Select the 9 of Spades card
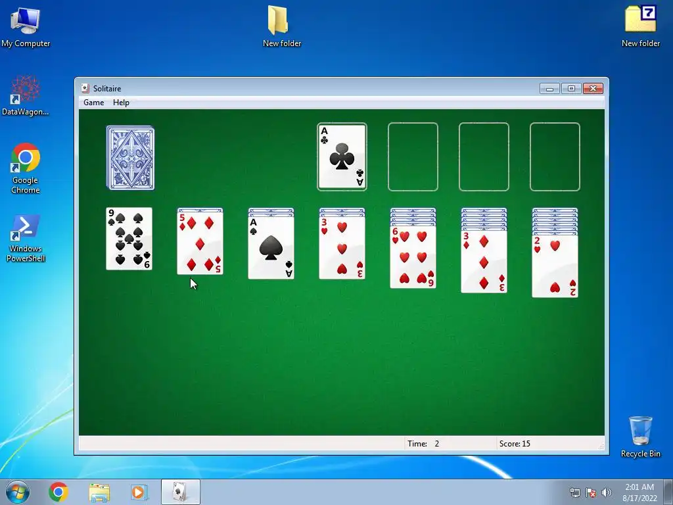The height and width of the screenshot is (505, 673). (129, 239)
